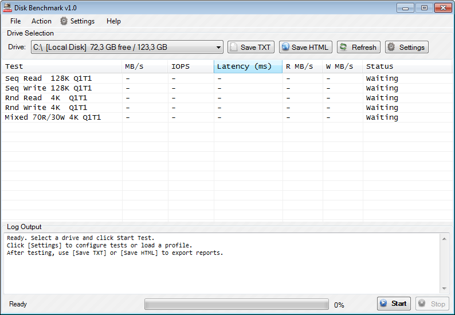Click the gear icon in the Settings menu
Viewport: 455px width, 315px height.
pos(64,21)
